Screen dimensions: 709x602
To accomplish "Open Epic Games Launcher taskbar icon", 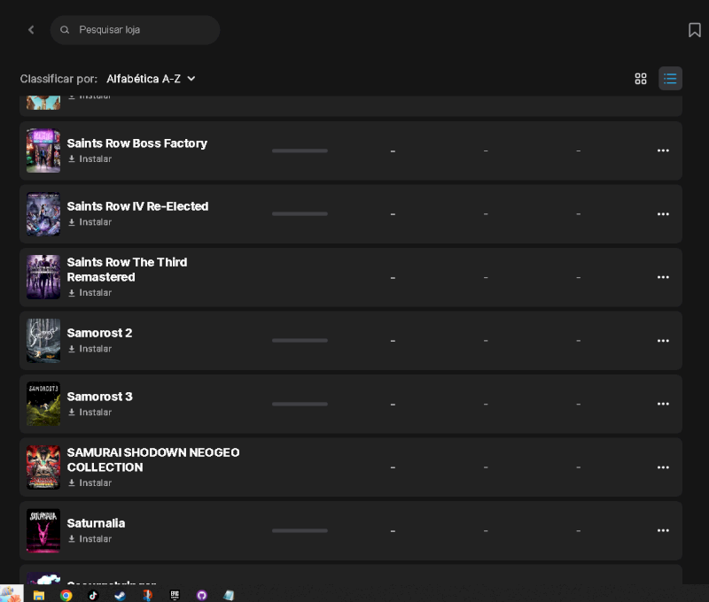I will coord(175,595).
